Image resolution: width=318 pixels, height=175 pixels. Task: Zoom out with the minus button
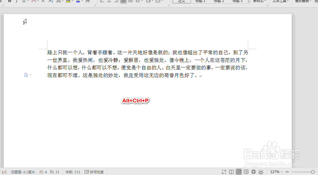[x=287, y=172]
